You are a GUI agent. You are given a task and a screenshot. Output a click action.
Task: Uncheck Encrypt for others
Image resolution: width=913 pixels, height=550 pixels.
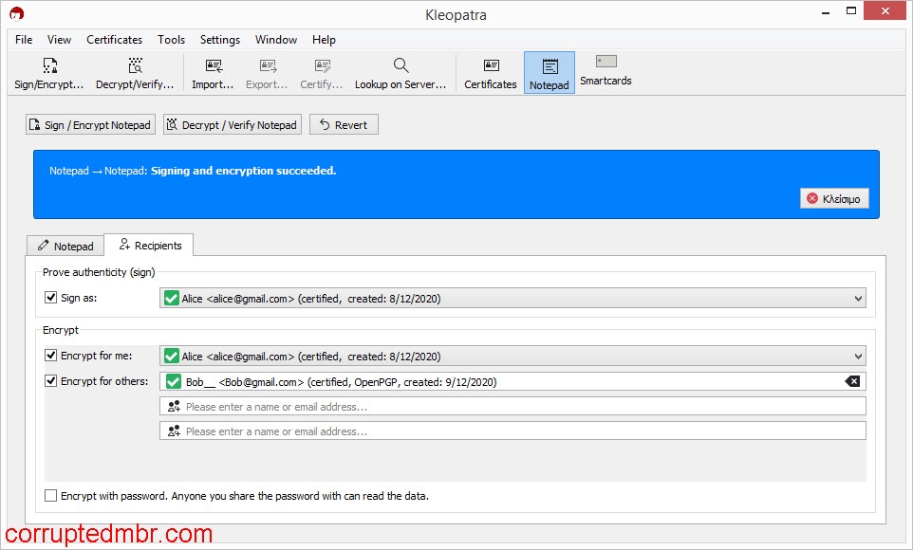[50, 380]
